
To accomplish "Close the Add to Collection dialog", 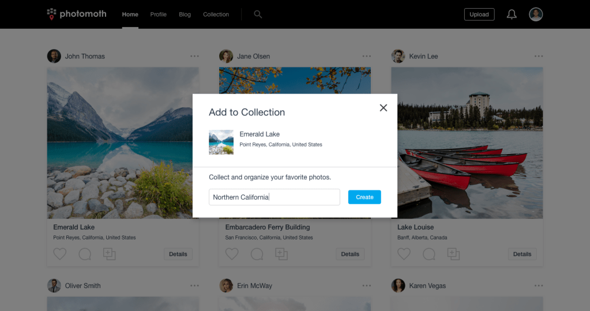I will [x=383, y=108].
